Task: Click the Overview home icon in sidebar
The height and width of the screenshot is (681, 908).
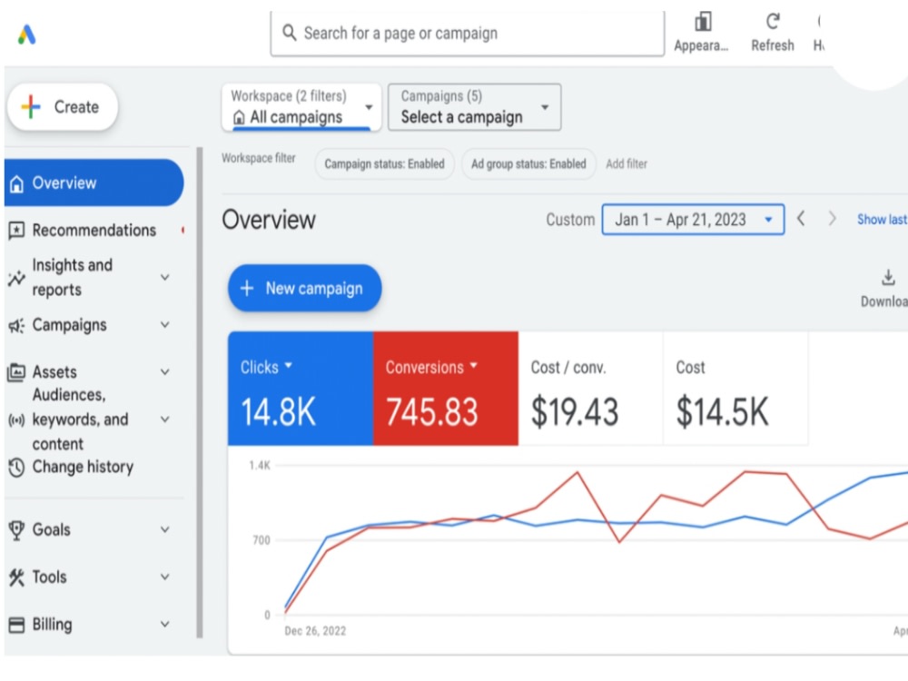Action: [x=16, y=183]
